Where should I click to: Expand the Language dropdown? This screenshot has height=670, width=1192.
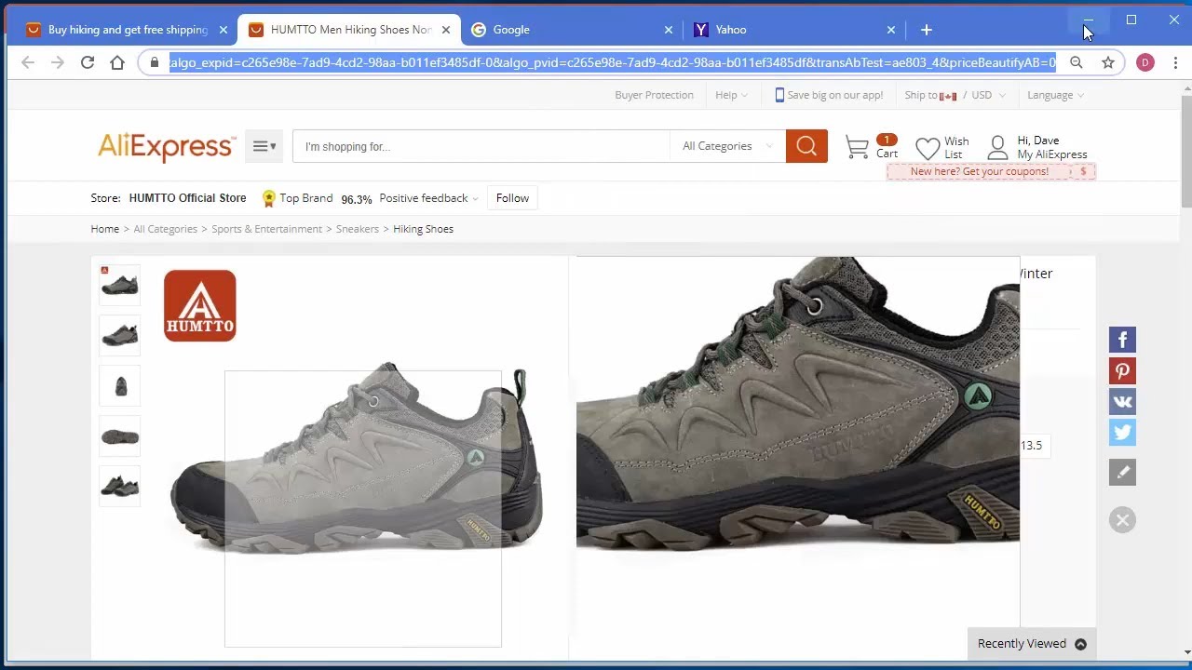tap(1055, 95)
